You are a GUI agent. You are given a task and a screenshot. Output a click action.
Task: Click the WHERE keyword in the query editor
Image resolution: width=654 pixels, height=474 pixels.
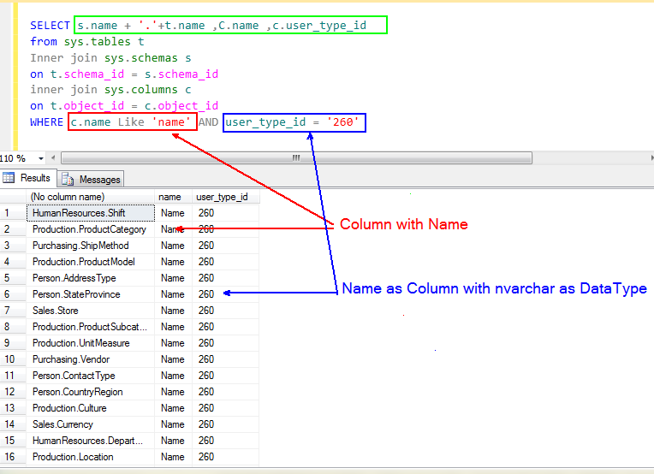[47, 122]
